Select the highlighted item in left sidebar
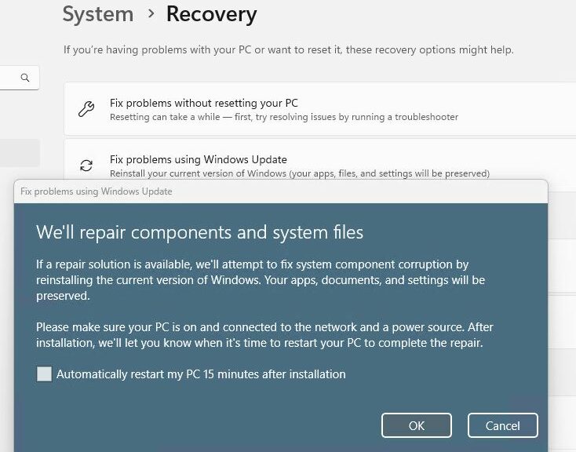The width and height of the screenshot is (576, 452). (20, 153)
